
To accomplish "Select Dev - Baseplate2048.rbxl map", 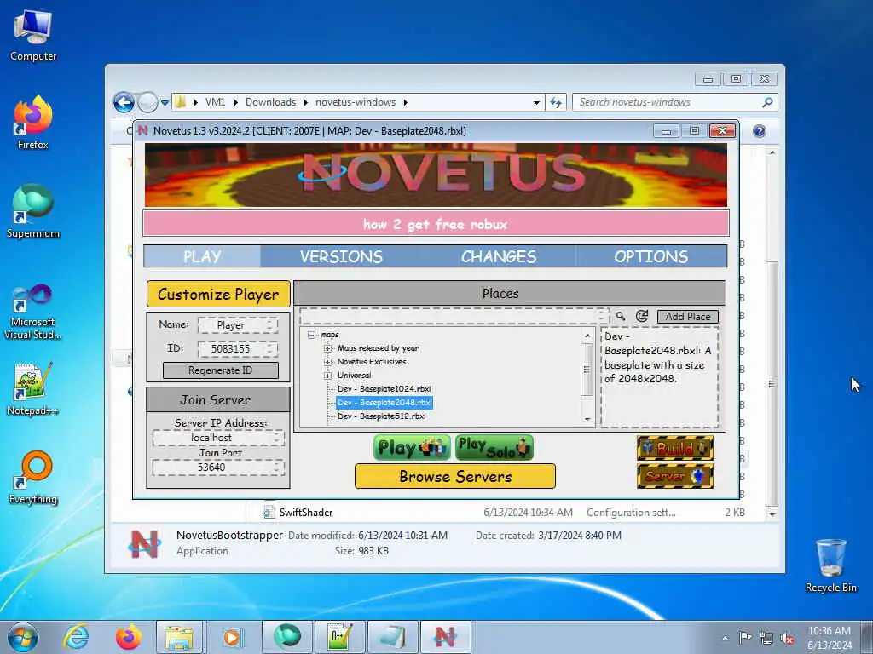I will click(384, 403).
